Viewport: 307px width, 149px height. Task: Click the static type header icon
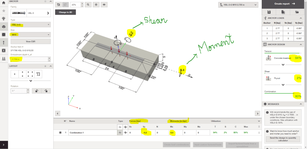120,127
